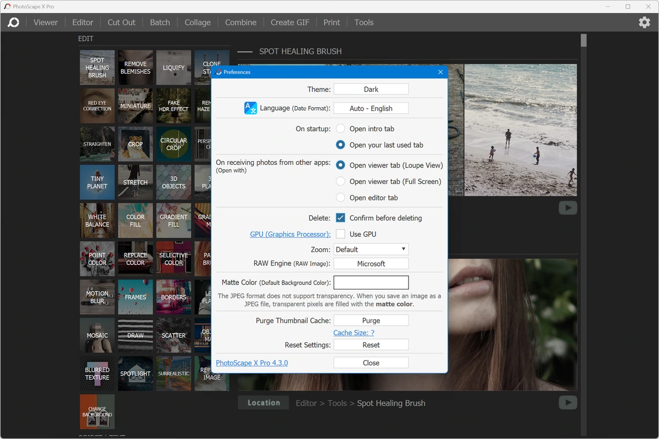Select the Crop tool tile
Screen dimensions: 659x439
[135, 144]
